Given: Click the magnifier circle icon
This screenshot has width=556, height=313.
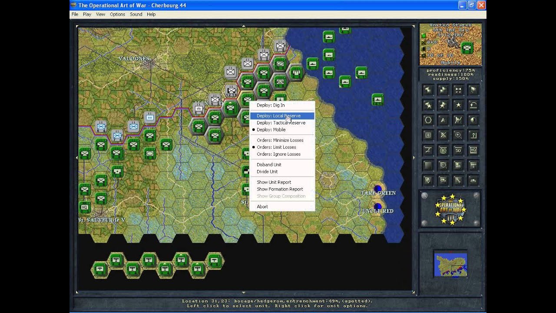Looking at the screenshot, I should coord(443,165).
